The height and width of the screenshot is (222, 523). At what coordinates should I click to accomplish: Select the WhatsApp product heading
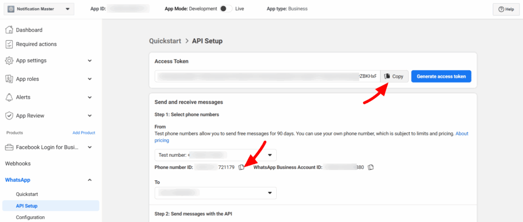coord(18,180)
